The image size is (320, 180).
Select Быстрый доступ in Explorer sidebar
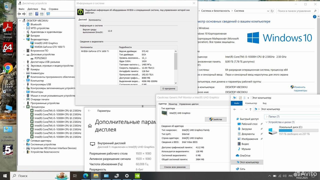coord(249,119)
